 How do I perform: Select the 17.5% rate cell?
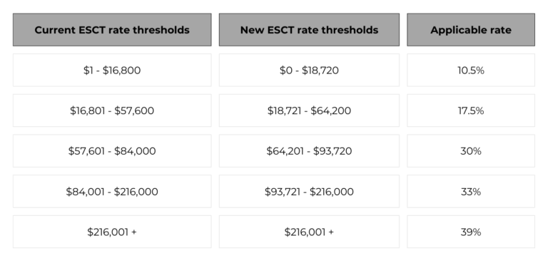(471, 110)
